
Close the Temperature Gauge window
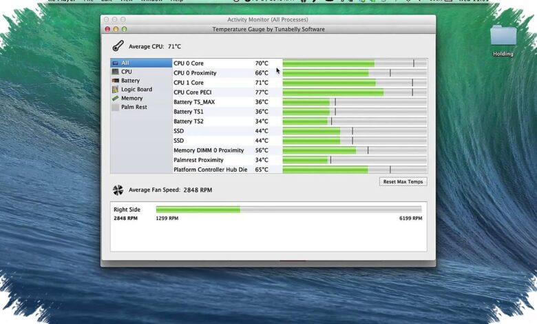[x=107, y=29]
